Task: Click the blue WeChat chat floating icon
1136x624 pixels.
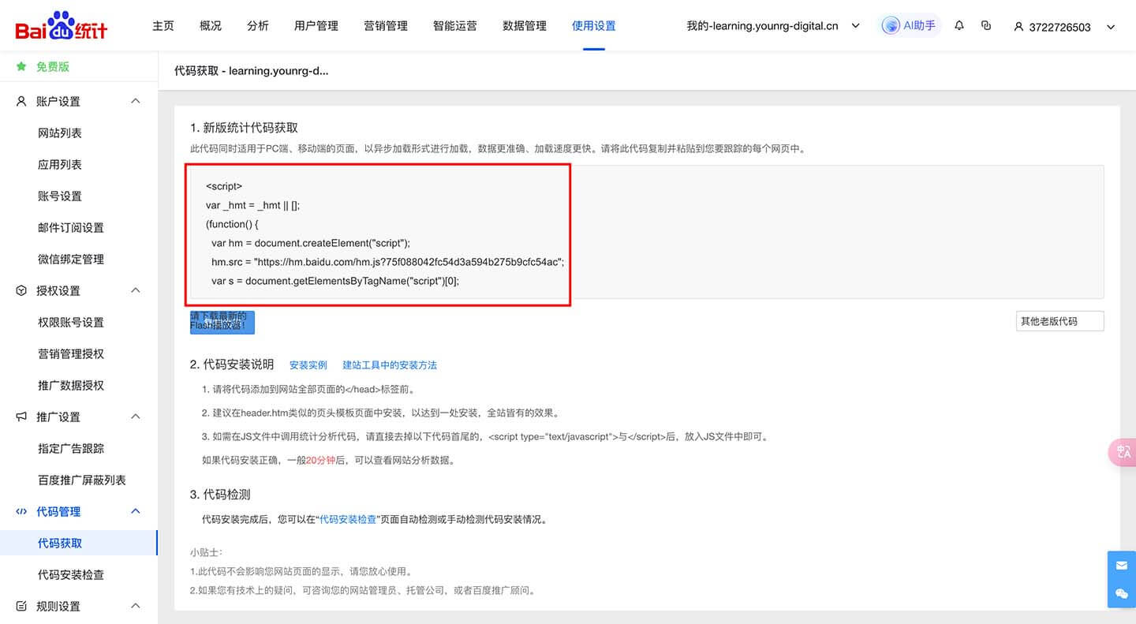Action: coord(1122,593)
